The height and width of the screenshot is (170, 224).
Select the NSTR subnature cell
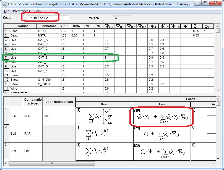48,35
